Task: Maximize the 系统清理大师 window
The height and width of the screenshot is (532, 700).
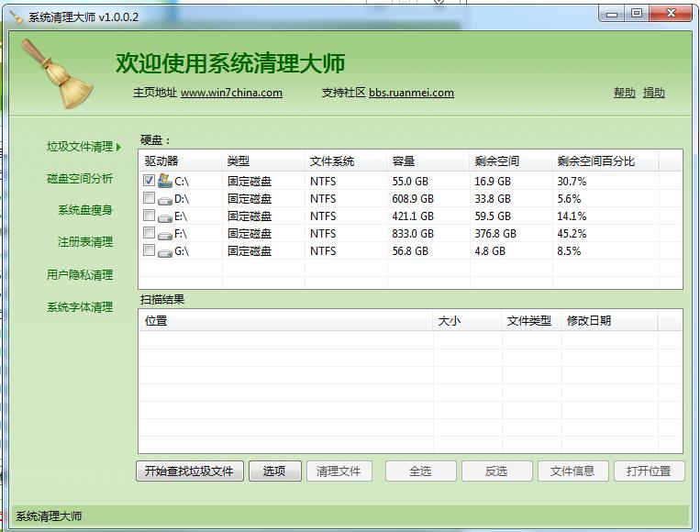Action: coord(637,14)
